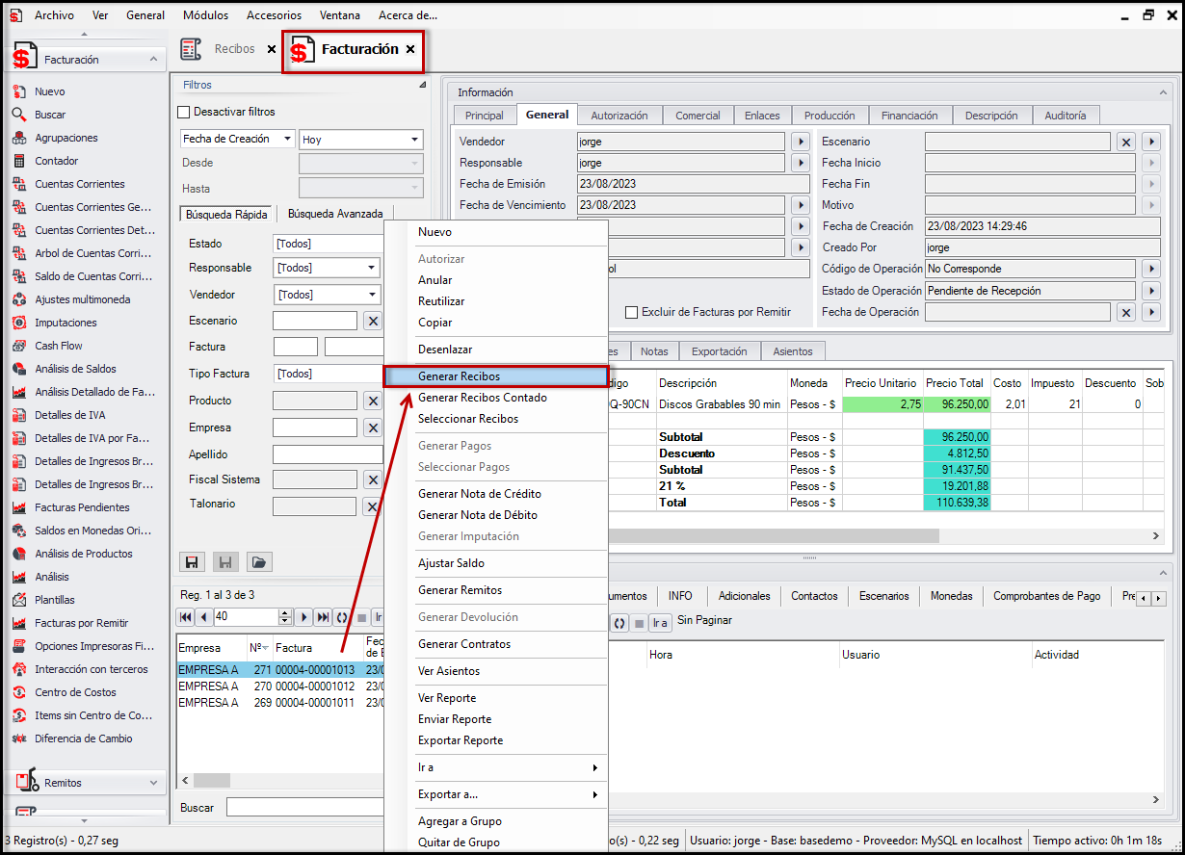This screenshot has width=1185, height=855.
Task: Open Análisis de Saldos
Action: pyautogui.click(x=75, y=369)
